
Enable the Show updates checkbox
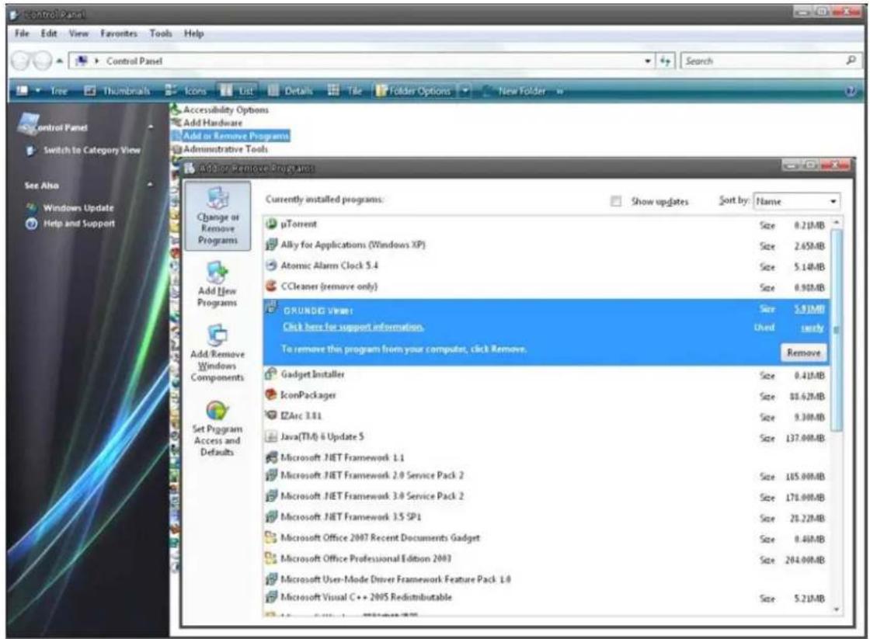pos(616,201)
